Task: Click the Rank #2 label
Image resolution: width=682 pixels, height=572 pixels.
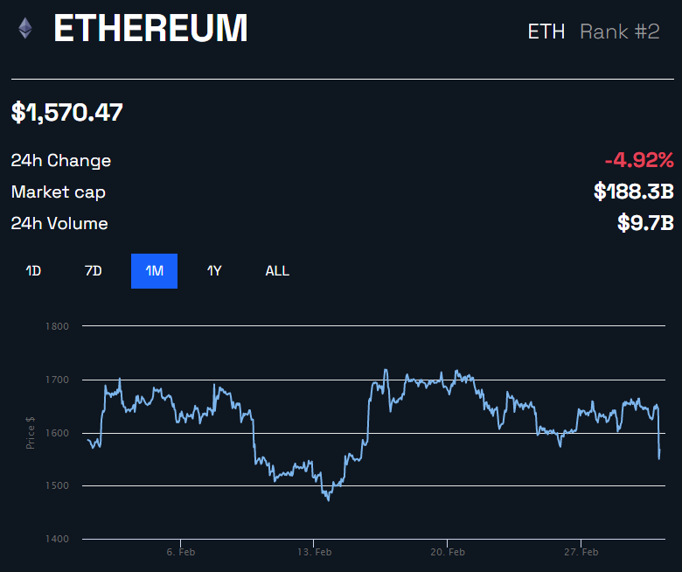Action: click(619, 32)
